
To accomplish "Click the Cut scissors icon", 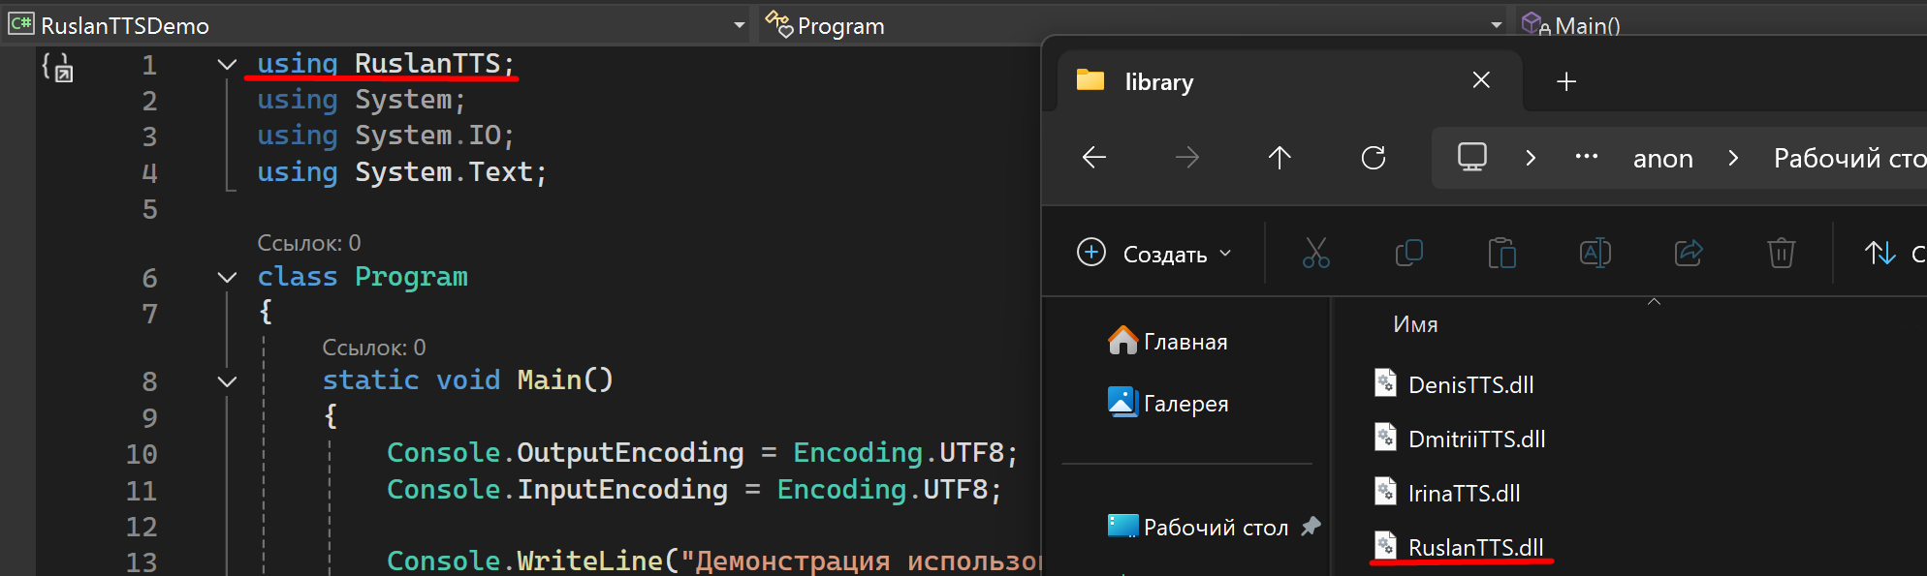I will click(1315, 254).
